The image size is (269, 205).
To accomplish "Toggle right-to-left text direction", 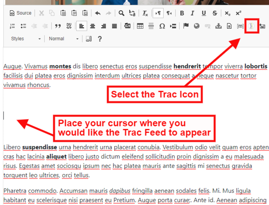I will click(x=169, y=13).
